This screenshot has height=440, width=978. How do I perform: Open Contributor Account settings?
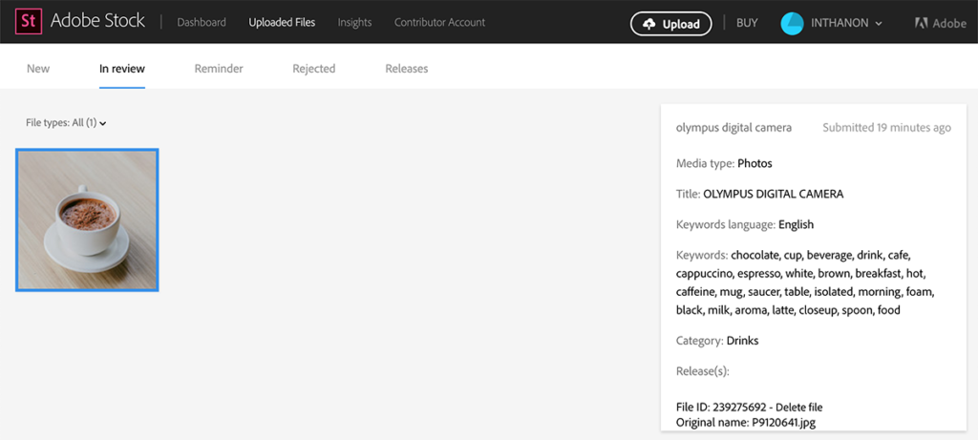tap(439, 22)
